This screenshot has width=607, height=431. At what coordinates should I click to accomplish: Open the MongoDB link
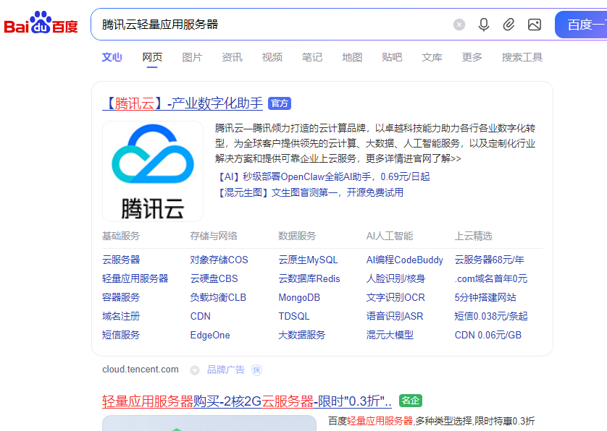pos(299,297)
